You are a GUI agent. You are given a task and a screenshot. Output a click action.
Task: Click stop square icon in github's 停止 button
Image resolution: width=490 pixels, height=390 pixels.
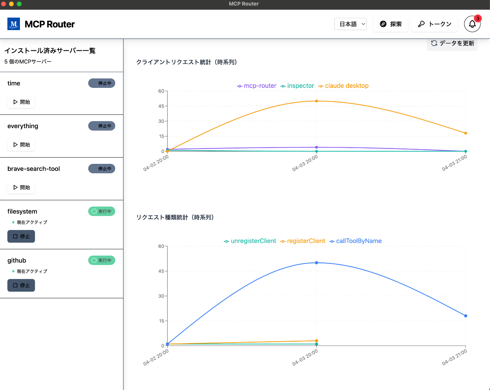tap(15, 285)
